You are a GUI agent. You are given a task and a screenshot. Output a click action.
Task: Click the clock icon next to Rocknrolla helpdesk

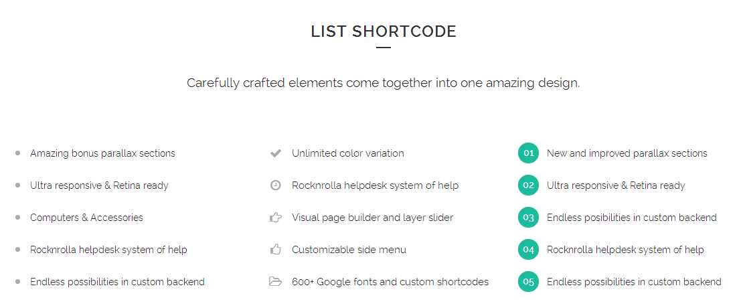click(275, 185)
